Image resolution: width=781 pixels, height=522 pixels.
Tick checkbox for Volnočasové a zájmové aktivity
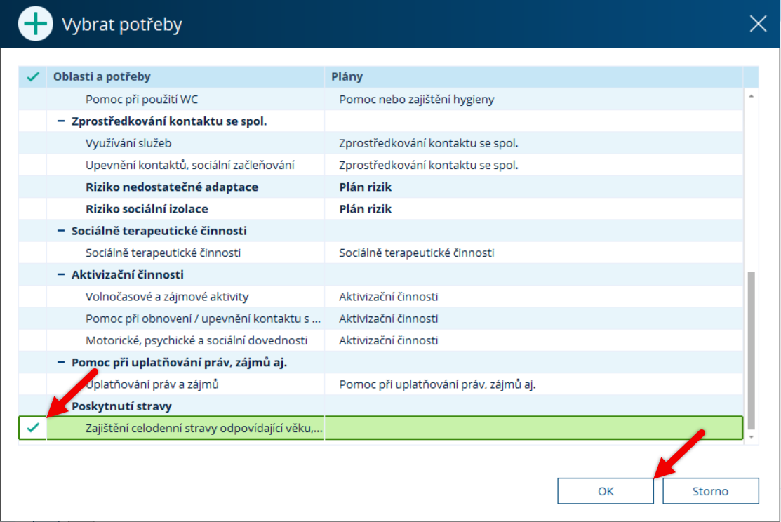tap(33, 296)
